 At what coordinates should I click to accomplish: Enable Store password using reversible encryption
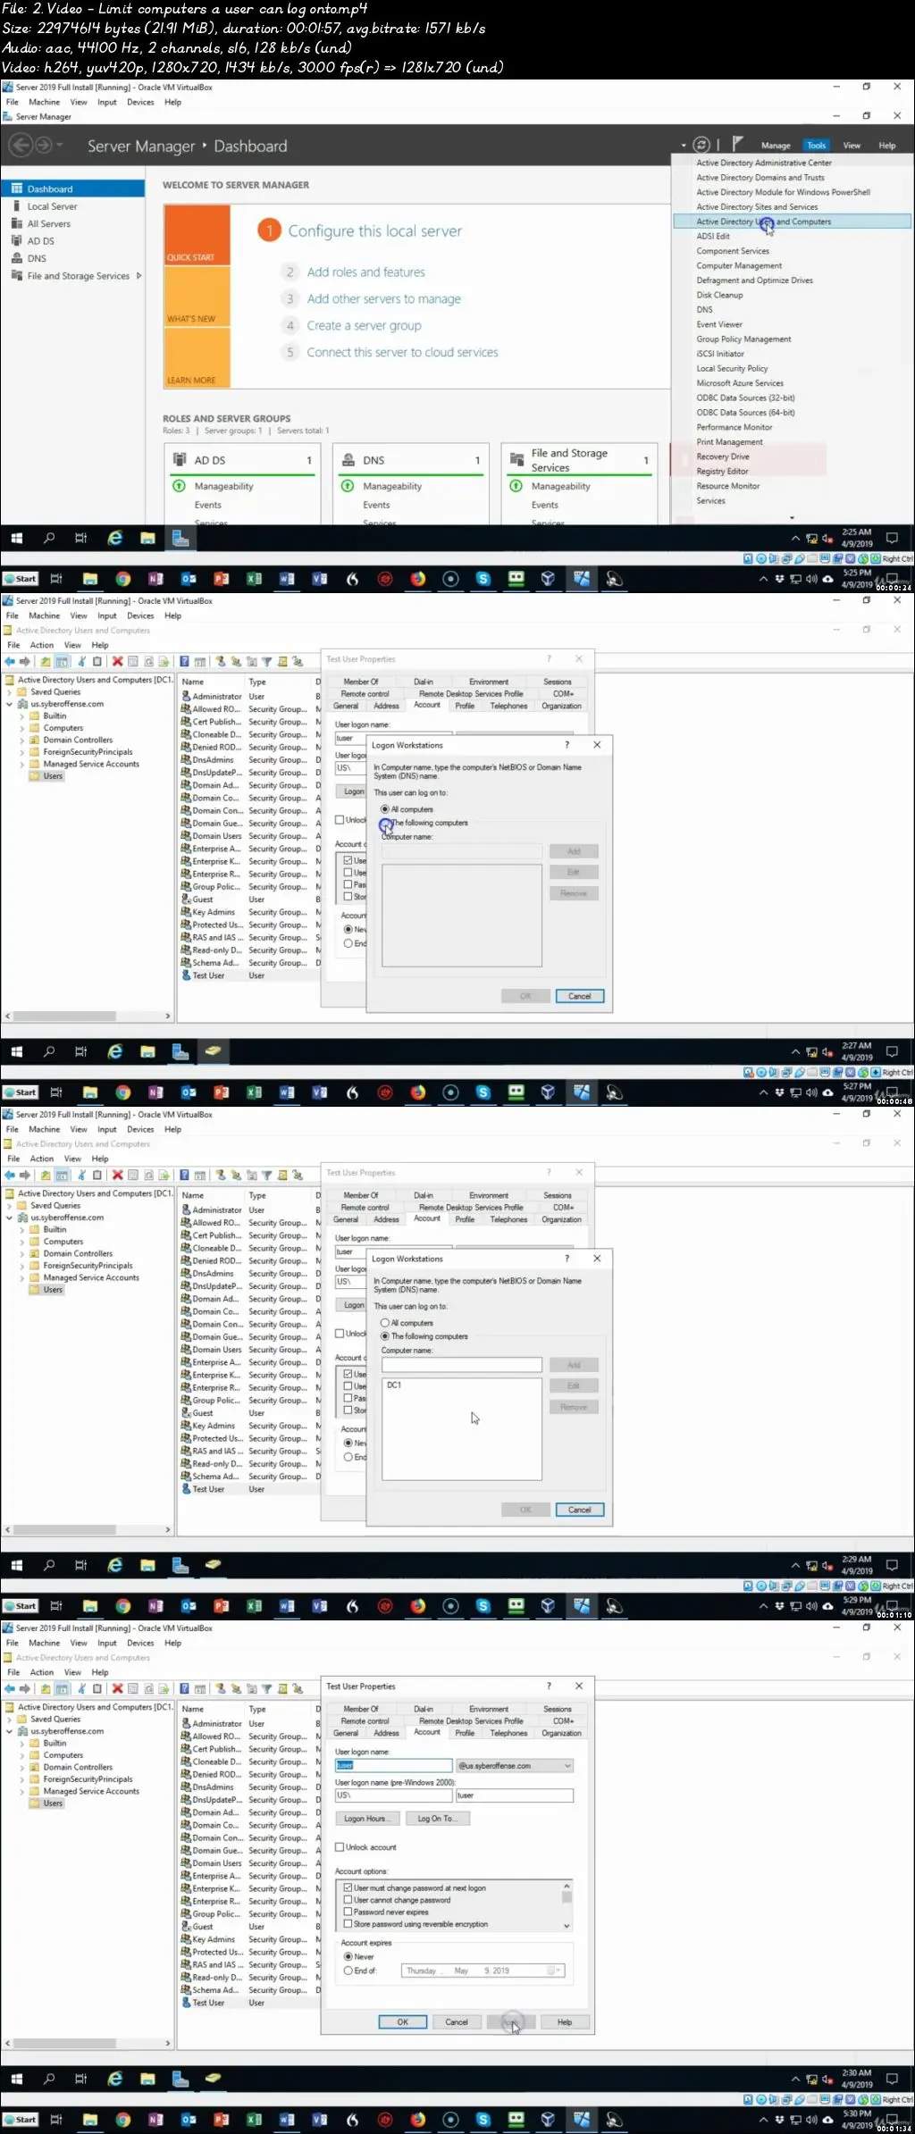[348, 1924]
